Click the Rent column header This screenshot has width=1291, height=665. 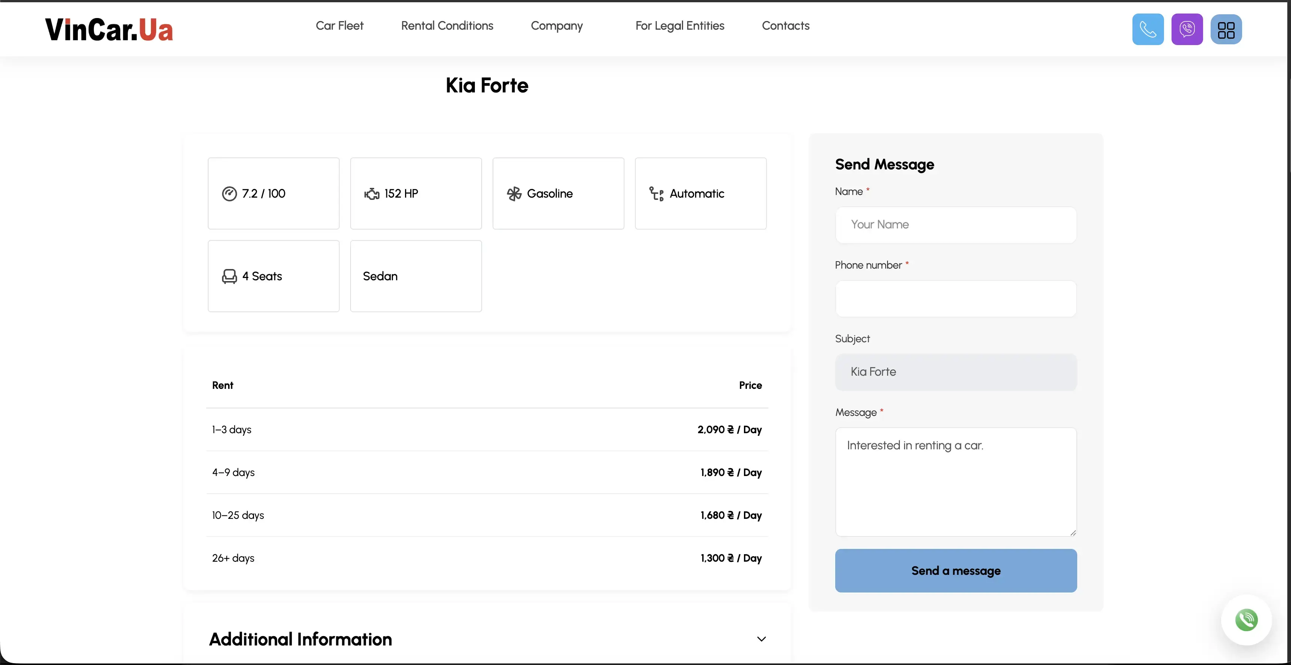tap(222, 385)
